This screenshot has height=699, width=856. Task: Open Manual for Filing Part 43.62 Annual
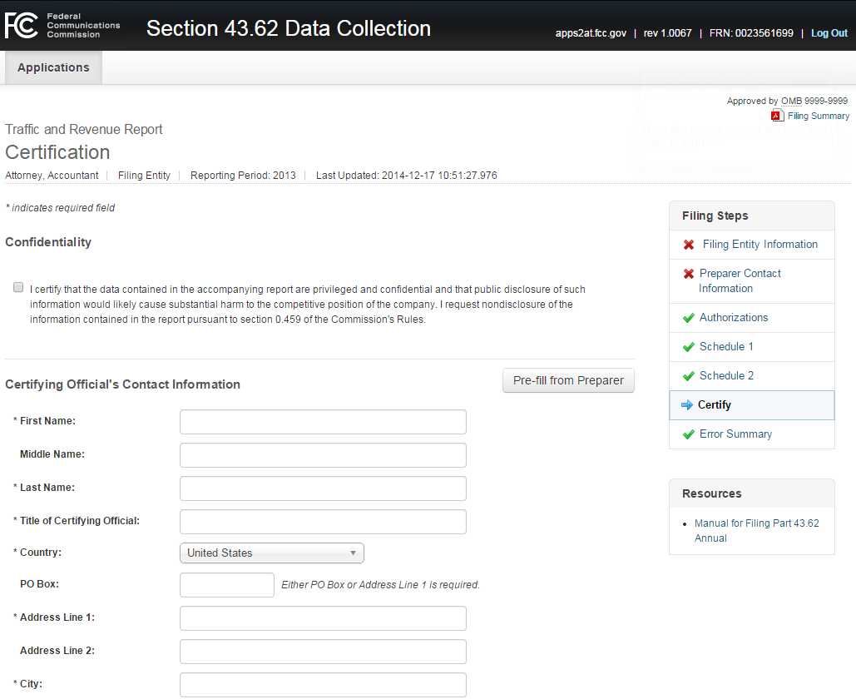tap(756, 531)
